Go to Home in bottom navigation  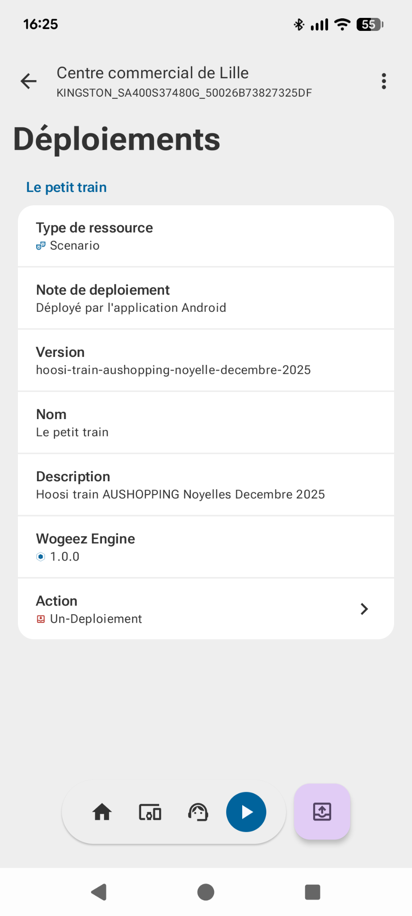click(x=102, y=812)
